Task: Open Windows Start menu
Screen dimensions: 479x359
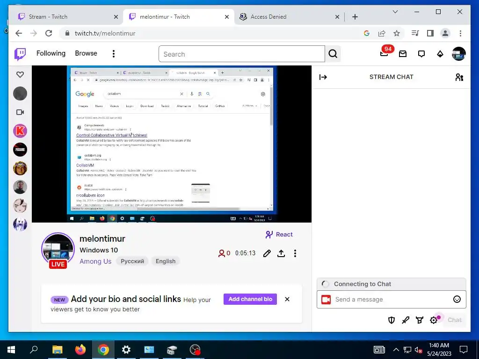Action: coord(11,350)
